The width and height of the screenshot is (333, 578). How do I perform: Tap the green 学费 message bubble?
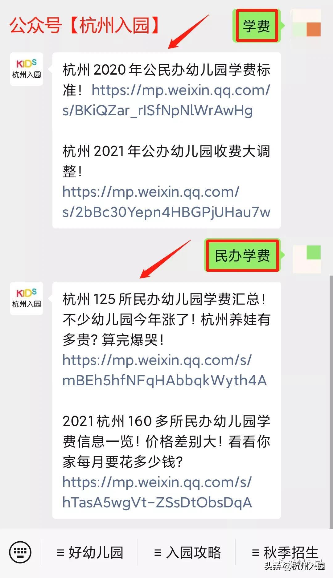[257, 26]
